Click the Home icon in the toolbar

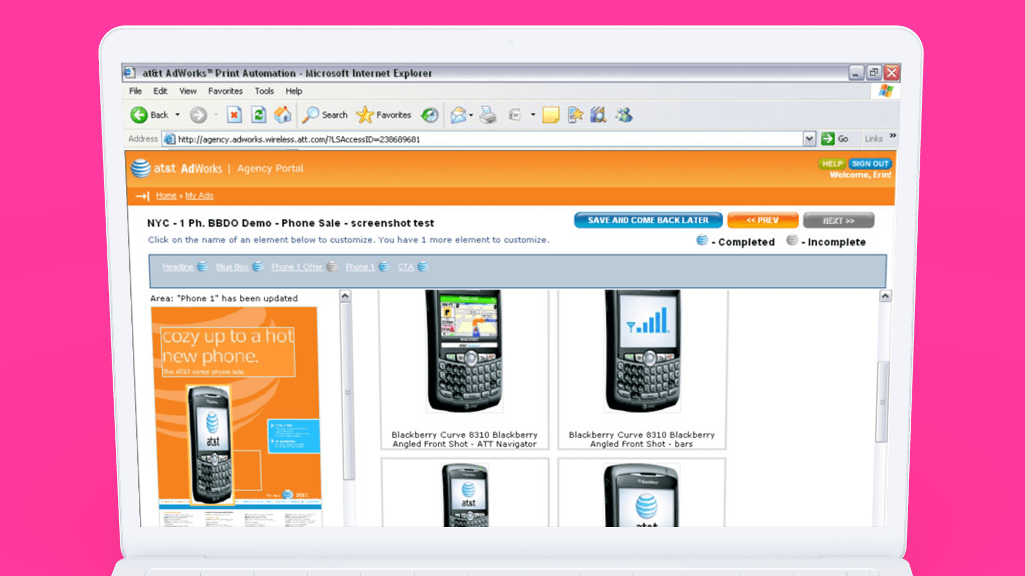pyautogui.click(x=283, y=115)
